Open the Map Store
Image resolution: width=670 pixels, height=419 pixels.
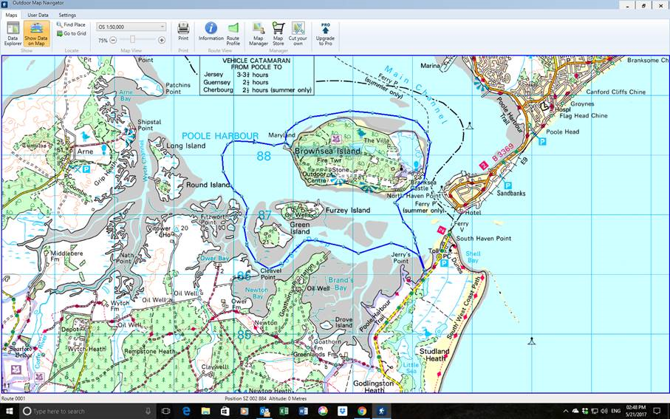pos(278,33)
